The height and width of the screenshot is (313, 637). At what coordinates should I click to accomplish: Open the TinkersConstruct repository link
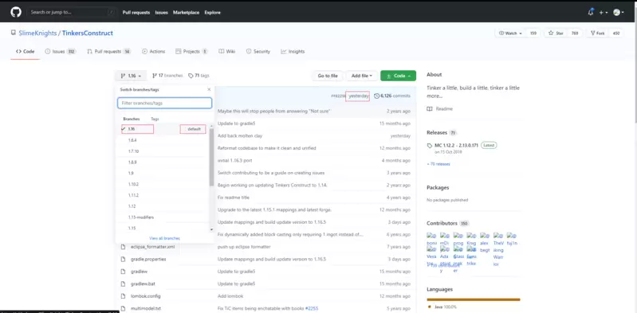click(88, 33)
